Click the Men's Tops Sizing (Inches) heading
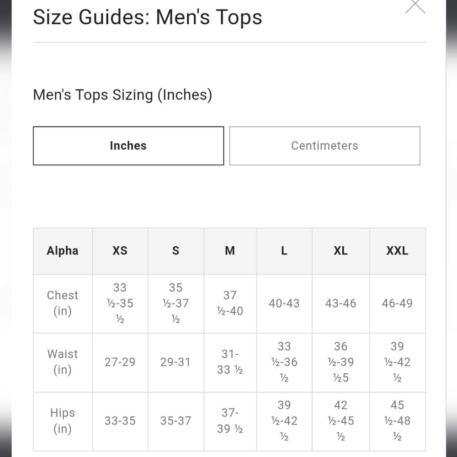Viewport: 457px width, 457px height. coord(122,95)
